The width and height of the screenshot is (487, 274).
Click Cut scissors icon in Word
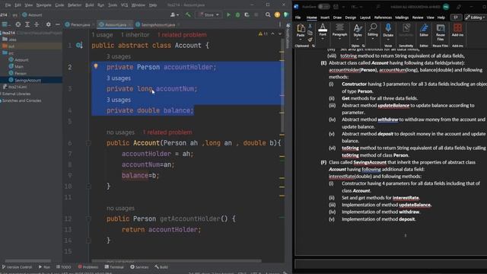point(310,26)
